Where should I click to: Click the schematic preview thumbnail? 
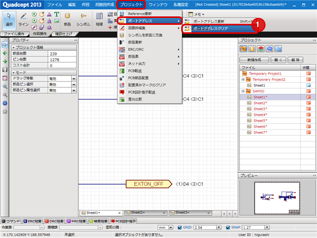coord(277,198)
